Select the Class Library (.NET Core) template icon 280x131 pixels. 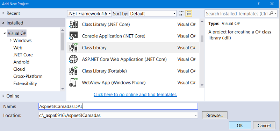point(73,24)
